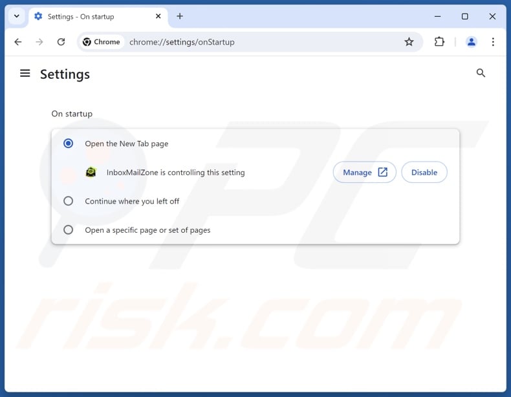Screen dimensions: 511x397
Task: Click the forward navigation arrow
Action: tap(39, 42)
